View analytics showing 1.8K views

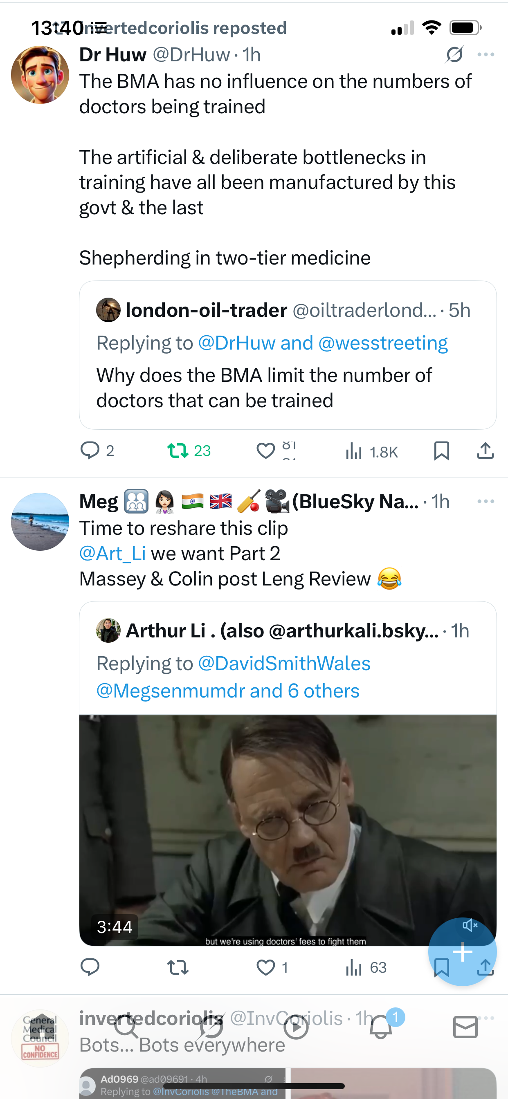pyautogui.click(x=371, y=451)
